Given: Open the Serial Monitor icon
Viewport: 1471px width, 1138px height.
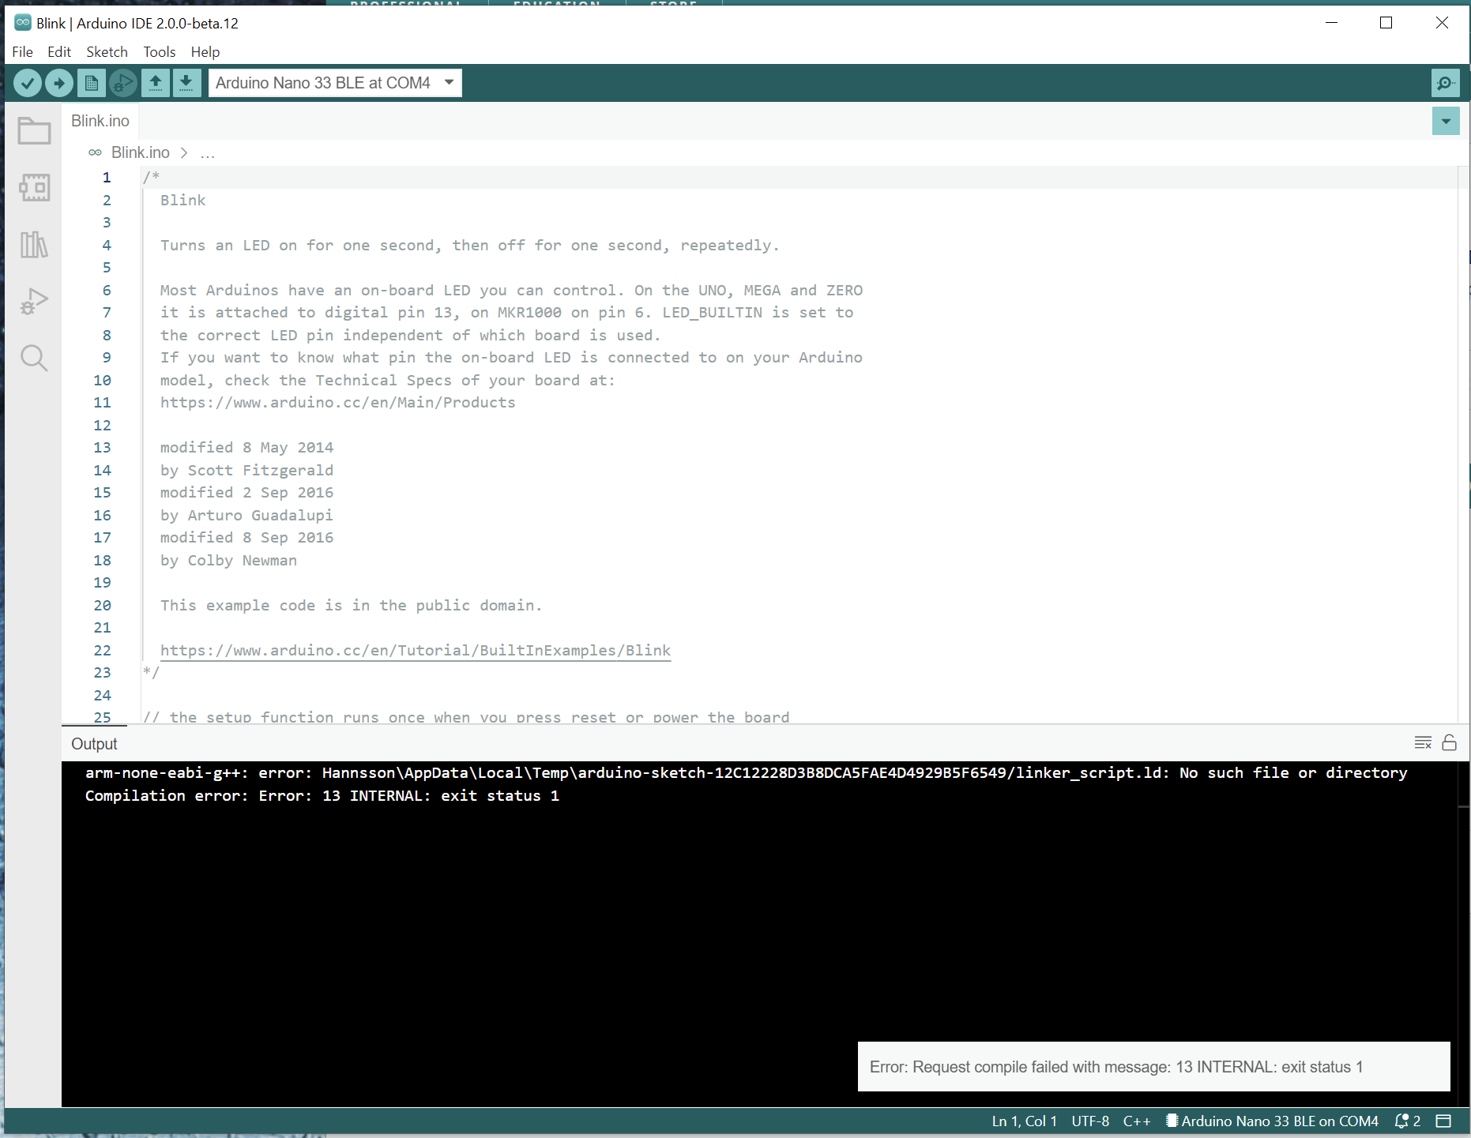Looking at the screenshot, I should pos(1445,83).
